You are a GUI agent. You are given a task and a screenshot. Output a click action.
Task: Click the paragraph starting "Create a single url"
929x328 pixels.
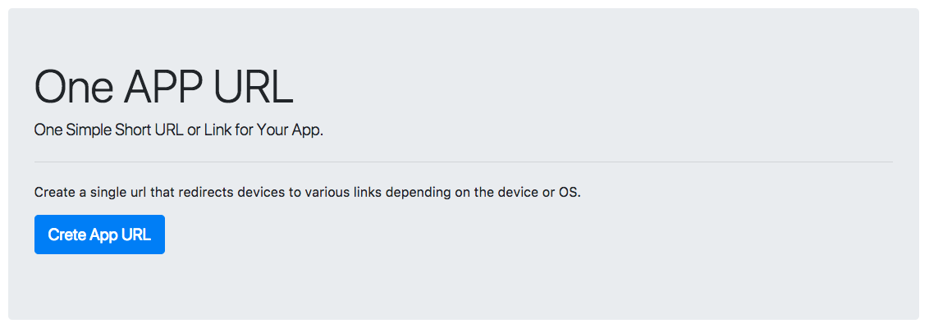(x=307, y=193)
